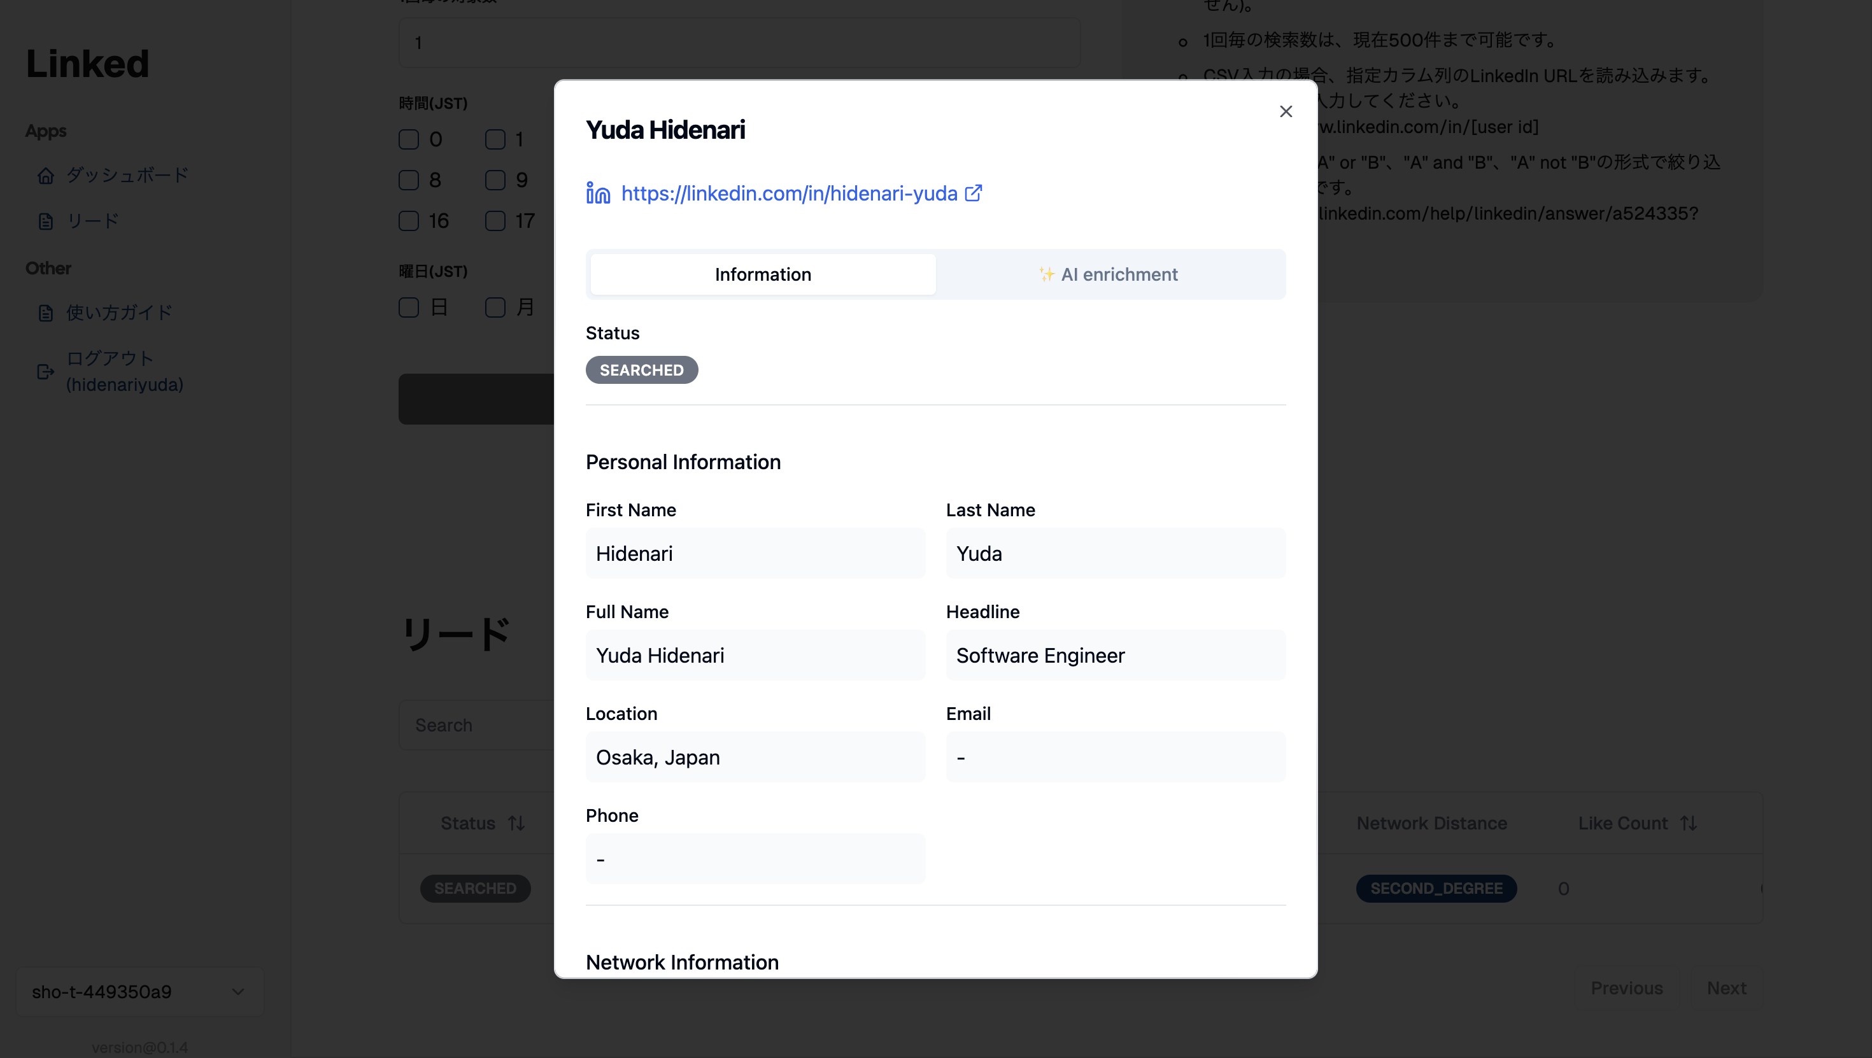Screen dimensions: 1872x1058
Task: Switch to the AI enrichment tab
Action: click(1108, 274)
